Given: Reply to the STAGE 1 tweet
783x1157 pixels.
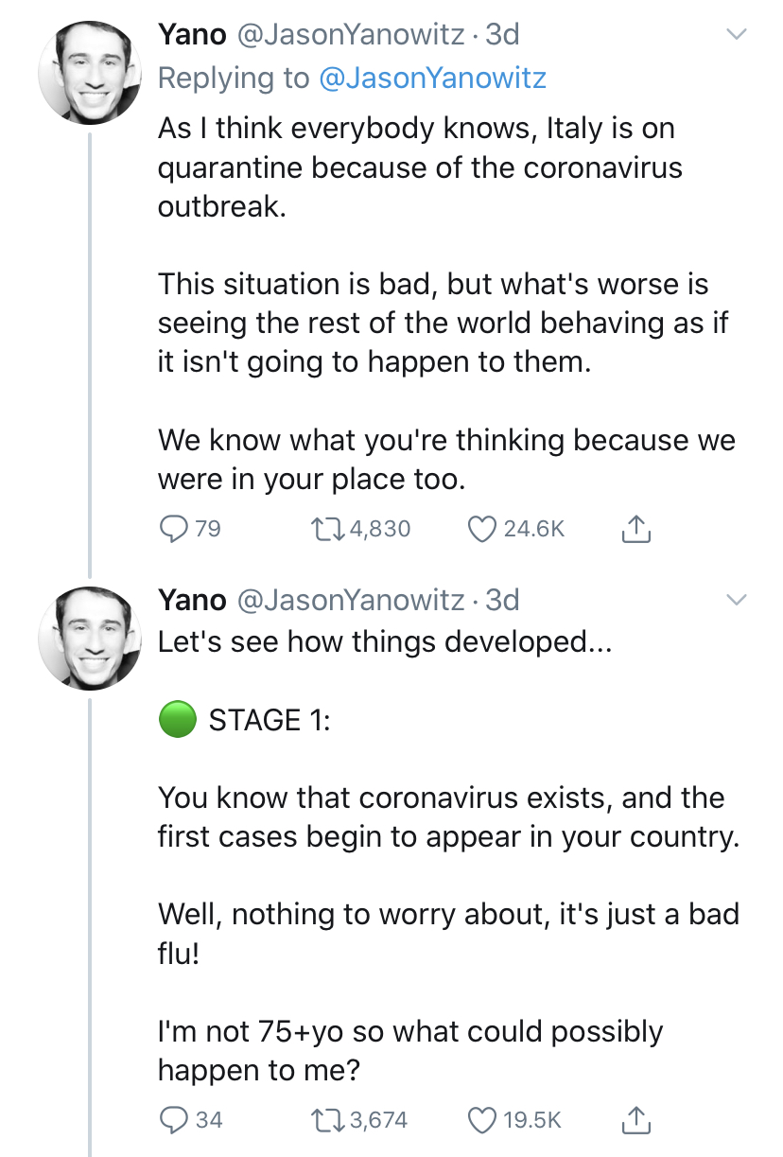Looking at the screenshot, I should pyautogui.click(x=172, y=1120).
